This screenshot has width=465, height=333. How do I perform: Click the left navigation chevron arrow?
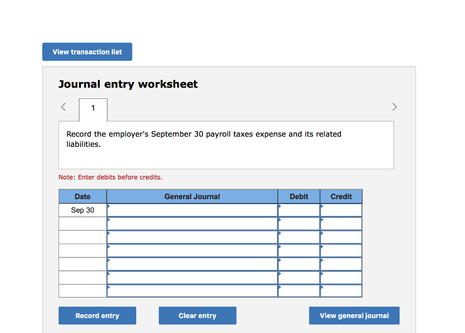pyautogui.click(x=63, y=107)
